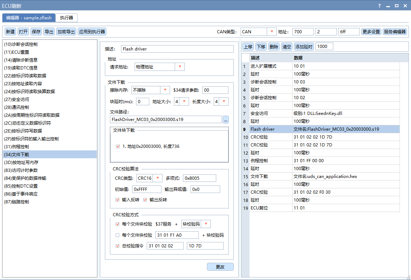Viewport: 411px width, 280px height.
Task: Toggle the 输入反转 checkbox
Action: click(117, 200)
